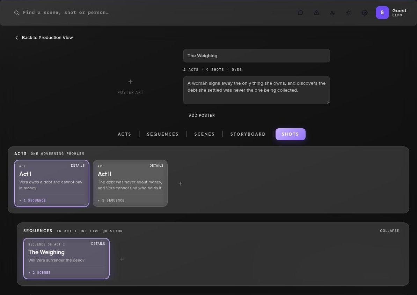Switch to the Storyboard tab

(x=248, y=134)
